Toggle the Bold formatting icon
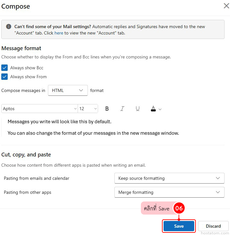The image size is (230, 235). coord(107,109)
